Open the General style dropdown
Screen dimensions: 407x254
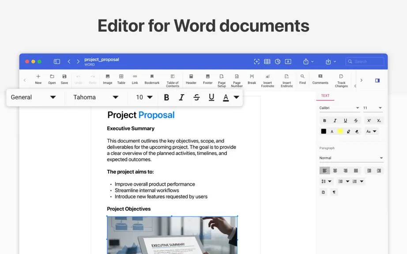click(33, 97)
